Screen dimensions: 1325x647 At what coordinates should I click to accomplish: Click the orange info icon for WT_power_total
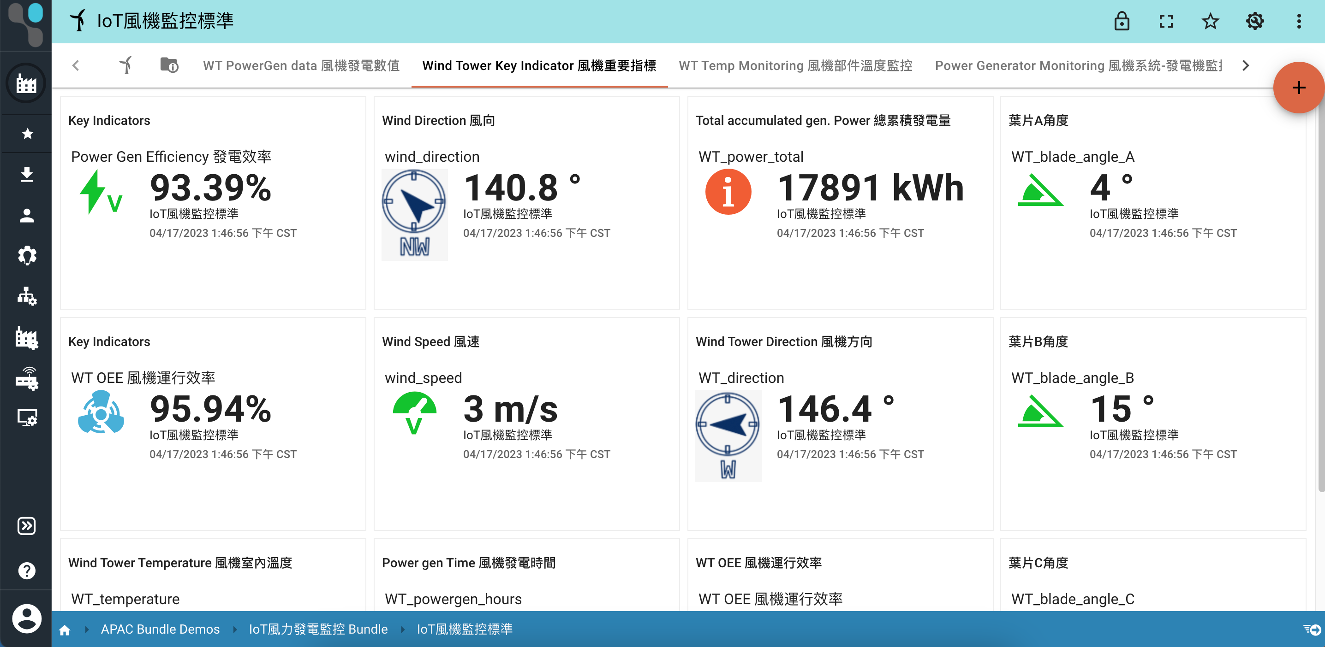coord(728,192)
